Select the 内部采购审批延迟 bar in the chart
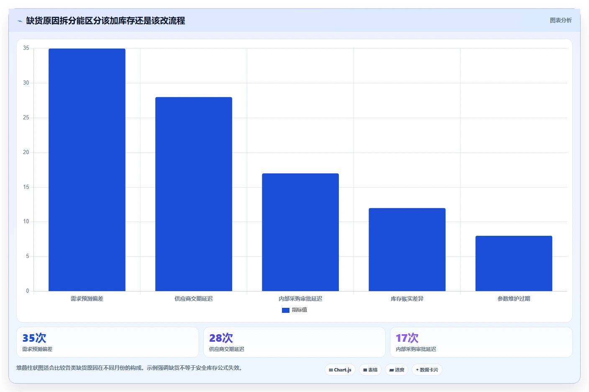Viewport: 589px width, 392px height. click(x=300, y=232)
